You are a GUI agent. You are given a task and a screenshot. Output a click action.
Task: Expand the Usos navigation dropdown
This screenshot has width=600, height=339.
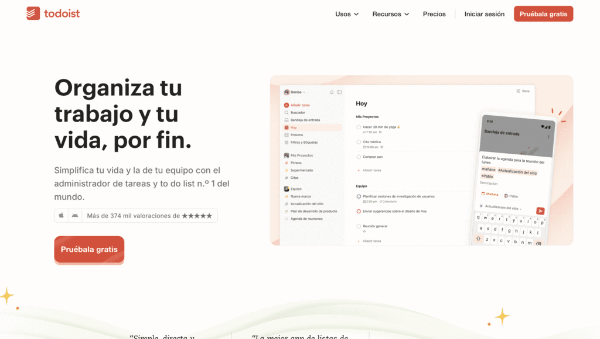click(x=347, y=14)
